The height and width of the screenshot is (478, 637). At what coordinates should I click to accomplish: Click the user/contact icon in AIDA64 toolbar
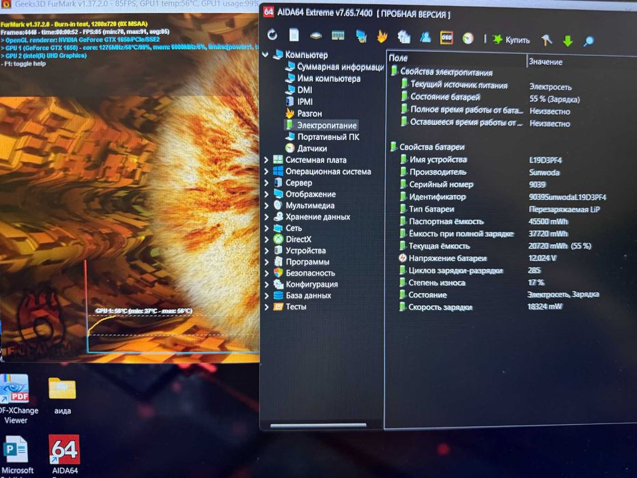(x=425, y=38)
